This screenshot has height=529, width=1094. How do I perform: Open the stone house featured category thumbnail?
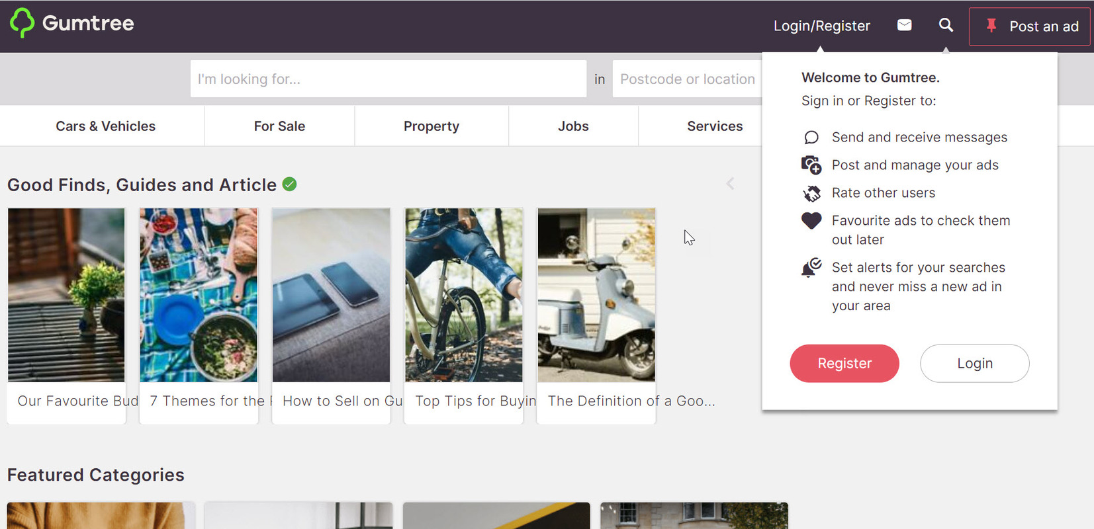(x=694, y=516)
